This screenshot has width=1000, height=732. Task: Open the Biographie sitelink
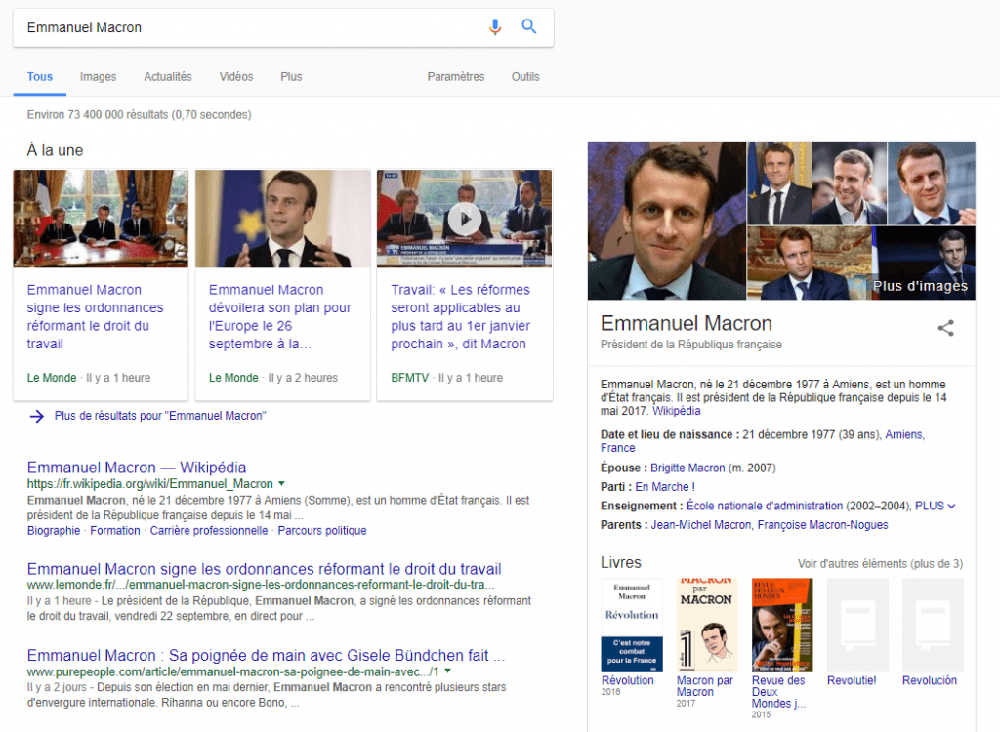click(54, 531)
